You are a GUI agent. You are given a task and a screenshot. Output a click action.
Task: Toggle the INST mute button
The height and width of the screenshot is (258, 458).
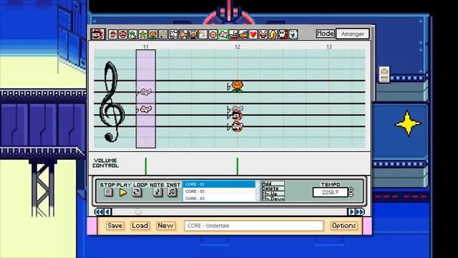pos(172,192)
